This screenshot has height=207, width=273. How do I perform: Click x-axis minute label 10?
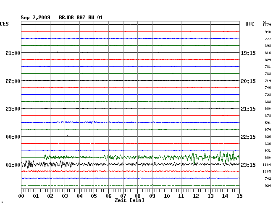tap(167, 196)
